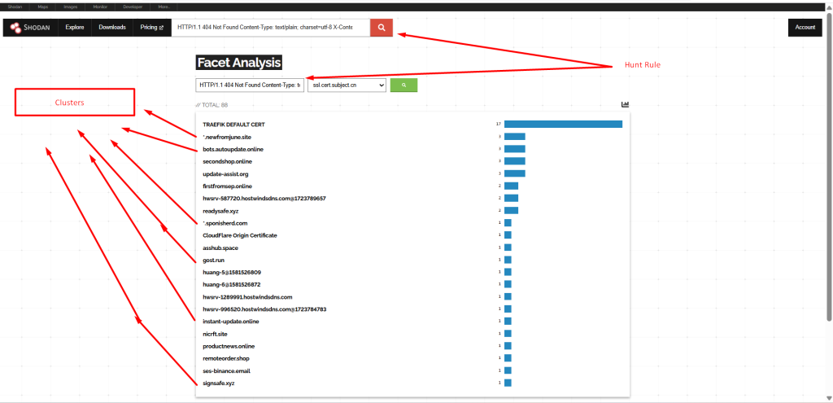
Task: Click the red search magnifier button
Action: point(382,28)
